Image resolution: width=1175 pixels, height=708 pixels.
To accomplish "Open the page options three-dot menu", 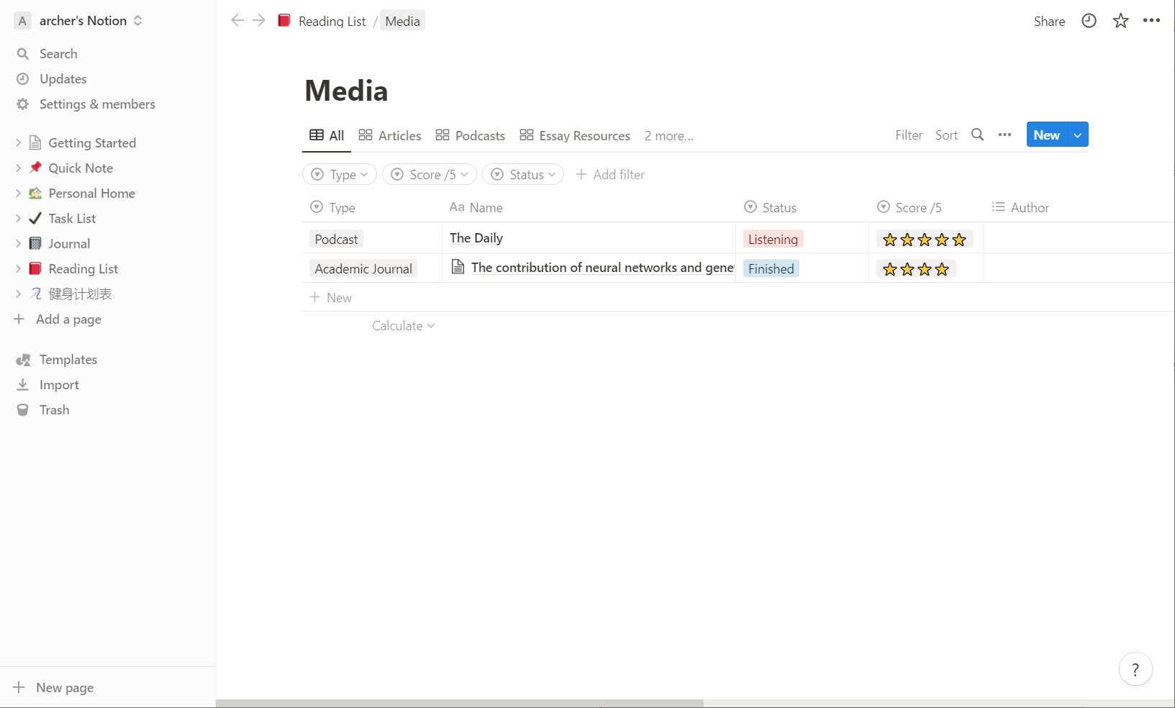I will click(1151, 20).
